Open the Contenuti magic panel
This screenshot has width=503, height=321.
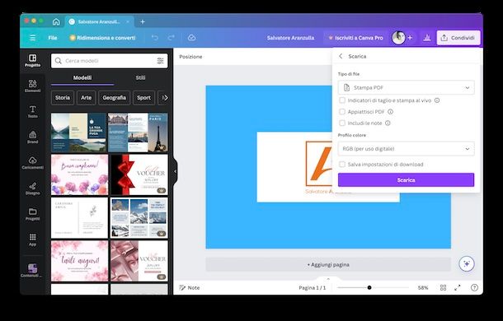(x=32, y=271)
